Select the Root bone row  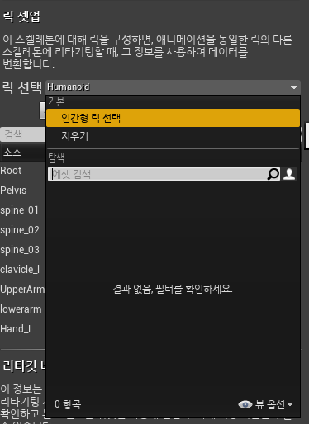pos(11,171)
